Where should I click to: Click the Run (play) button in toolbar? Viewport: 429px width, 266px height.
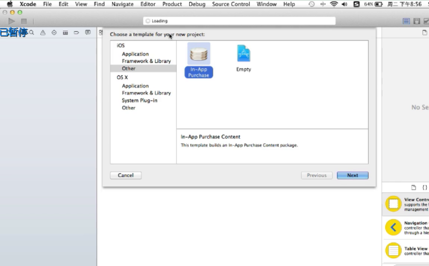click(x=11, y=21)
